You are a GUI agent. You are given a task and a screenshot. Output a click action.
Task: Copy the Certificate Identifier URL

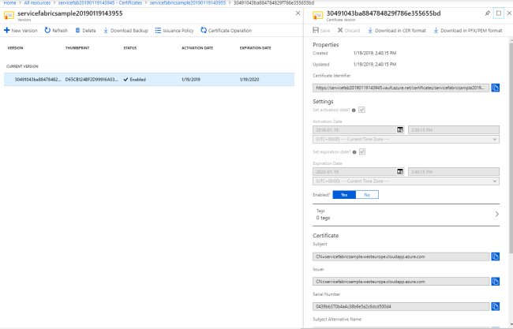[496, 88]
